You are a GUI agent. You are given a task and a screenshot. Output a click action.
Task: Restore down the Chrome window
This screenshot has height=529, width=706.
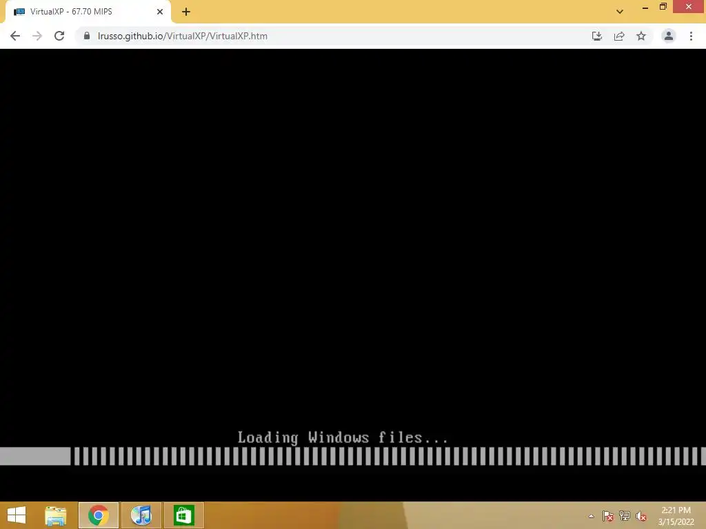coord(663,7)
